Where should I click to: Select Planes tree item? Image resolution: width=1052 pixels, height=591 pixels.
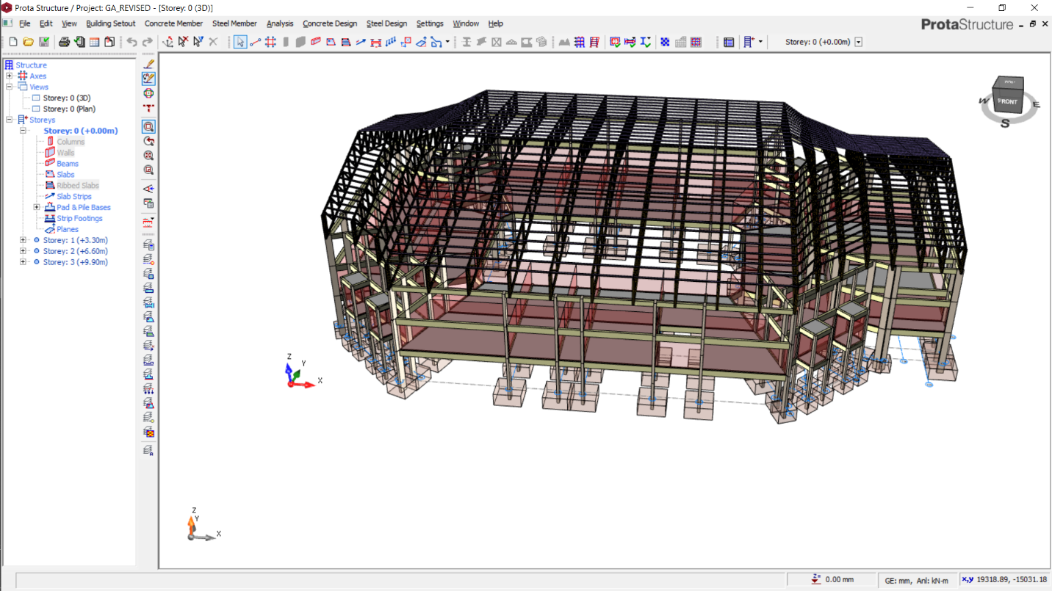pyautogui.click(x=68, y=229)
